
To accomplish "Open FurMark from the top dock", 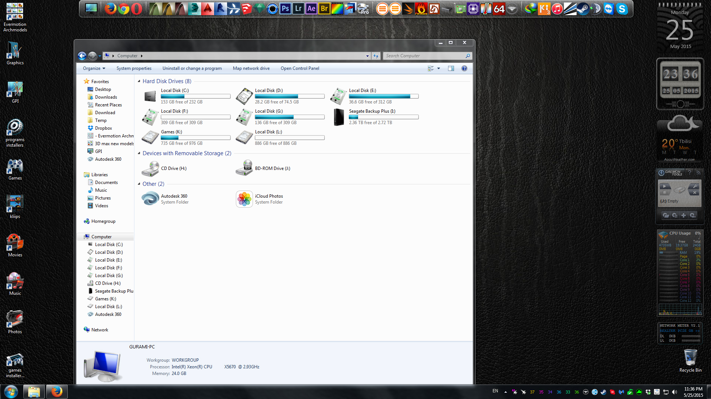I will coord(421,8).
